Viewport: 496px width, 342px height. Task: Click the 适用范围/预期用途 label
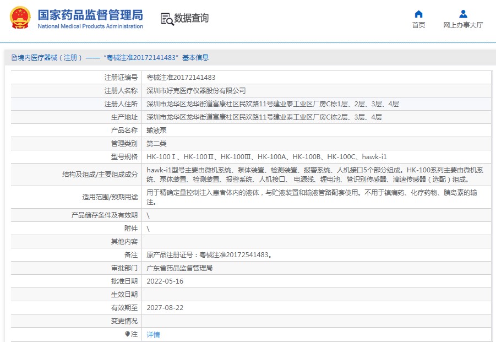(110, 197)
